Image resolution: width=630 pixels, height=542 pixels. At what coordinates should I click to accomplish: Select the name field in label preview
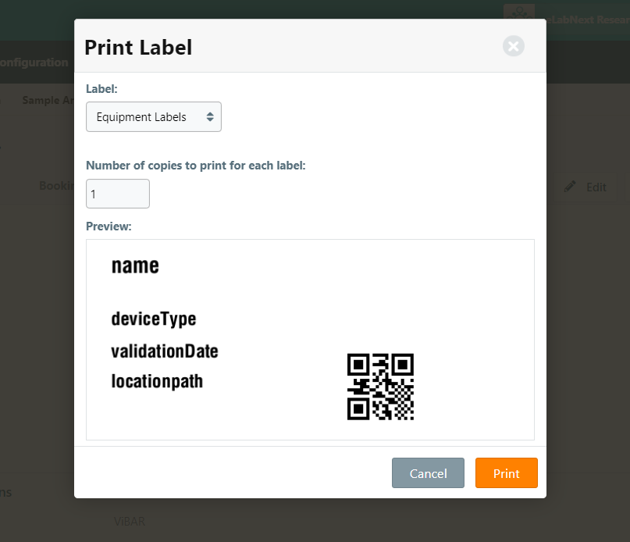pos(135,266)
